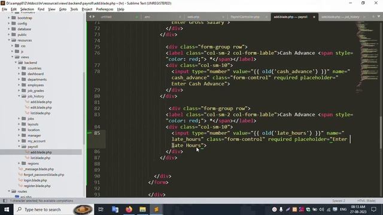Screen dimensions: 383x215
Task: Open the Find menu
Action: pyautogui.click(x=41, y=10)
